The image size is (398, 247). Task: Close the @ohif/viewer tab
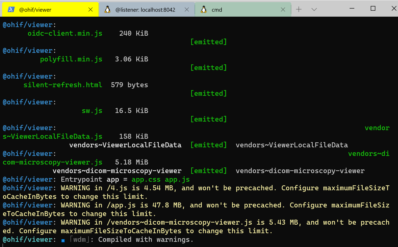click(91, 10)
